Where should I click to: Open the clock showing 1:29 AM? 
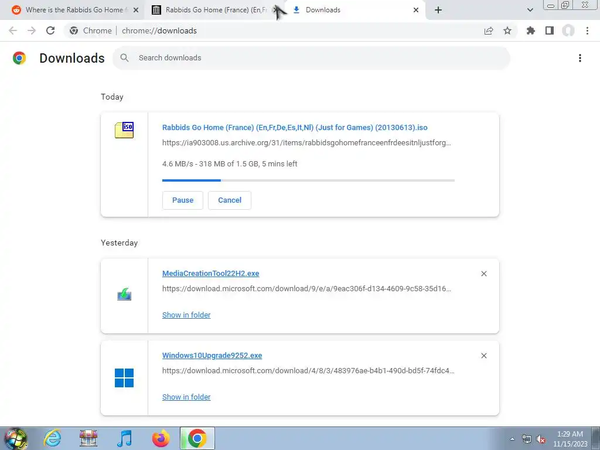click(x=570, y=439)
